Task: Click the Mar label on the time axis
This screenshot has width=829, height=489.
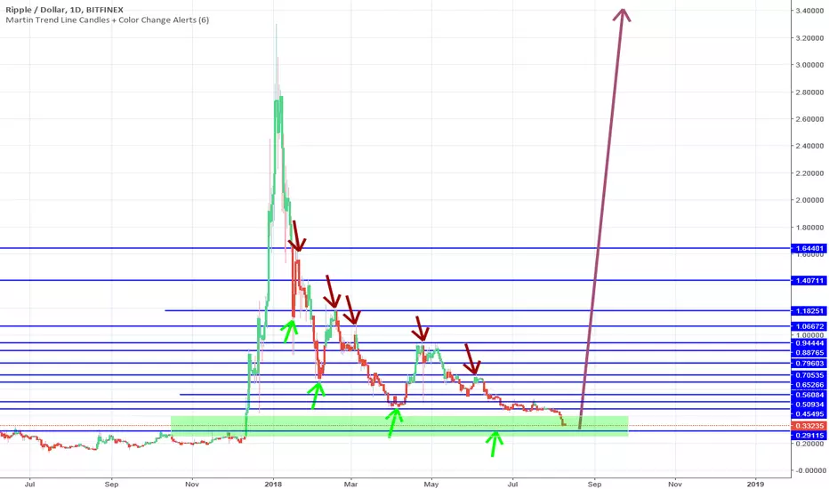Action: (350, 484)
